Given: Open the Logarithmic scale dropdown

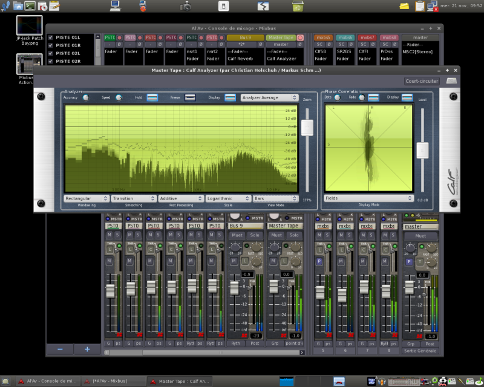Looking at the screenshot, I should 227,198.
